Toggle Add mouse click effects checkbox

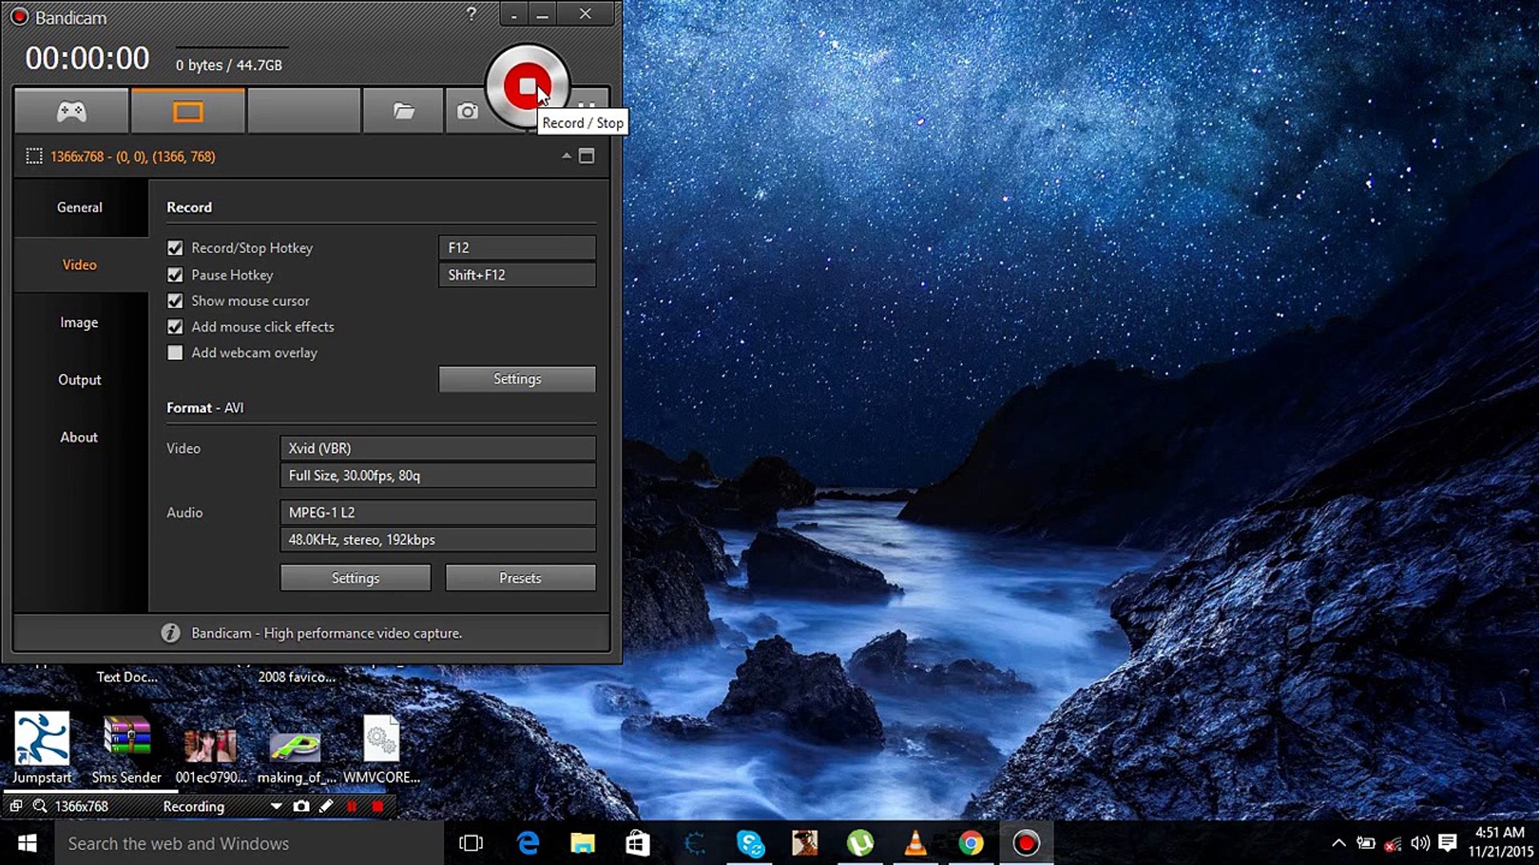pos(175,327)
